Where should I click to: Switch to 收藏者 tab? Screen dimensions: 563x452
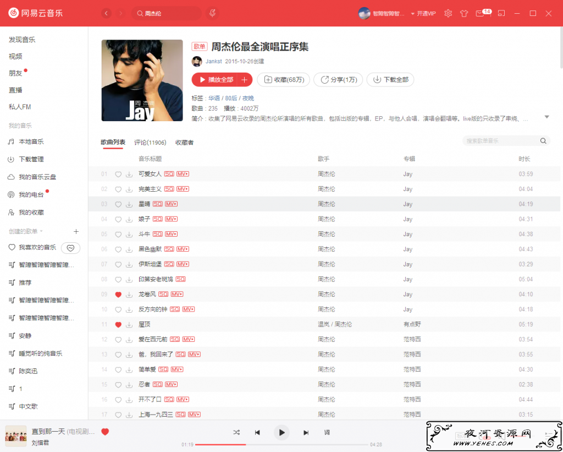tap(185, 143)
